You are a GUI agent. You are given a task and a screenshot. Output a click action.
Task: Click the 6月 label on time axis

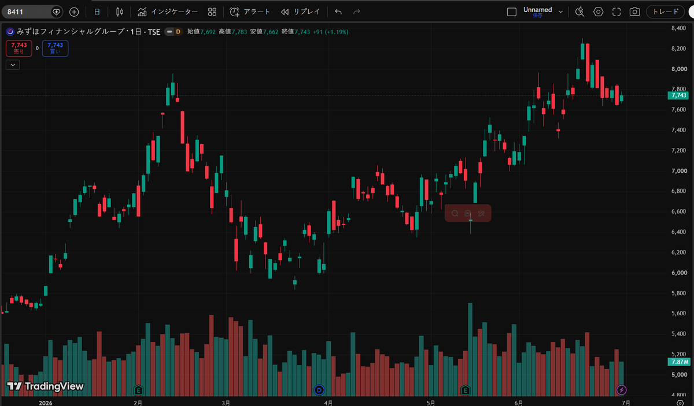pyautogui.click(x=518, y=402)
